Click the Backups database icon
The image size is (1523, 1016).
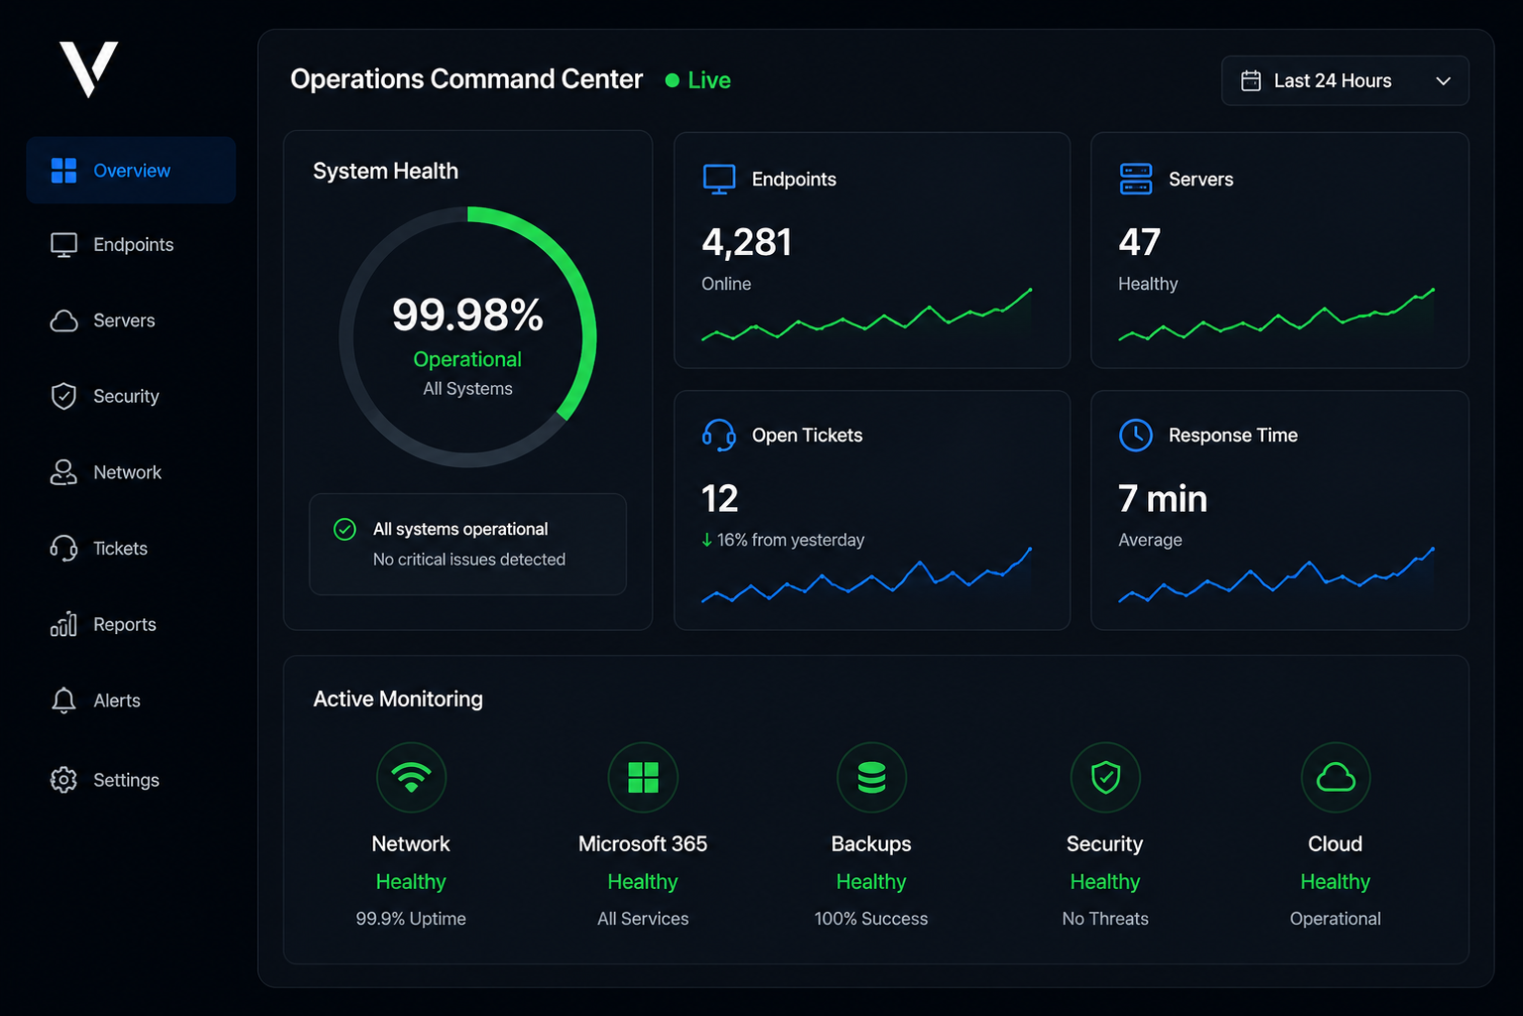coord(871,777)
